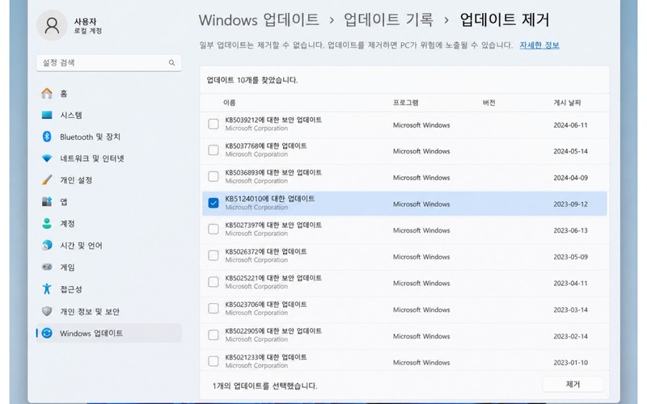Check the KB5027397 update checkbox

pos(214,229)
